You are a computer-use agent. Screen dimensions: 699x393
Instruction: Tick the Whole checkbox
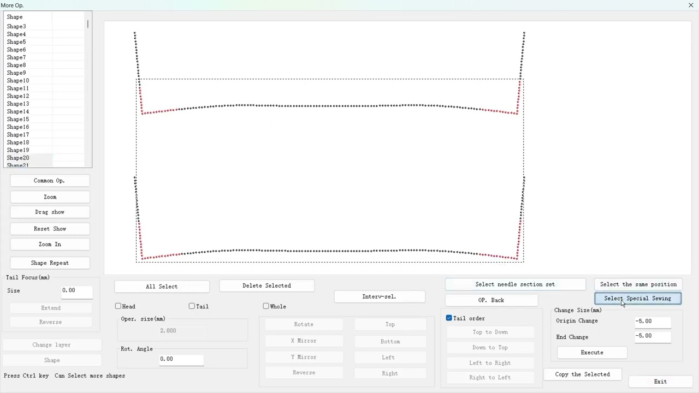click(266, 306)
